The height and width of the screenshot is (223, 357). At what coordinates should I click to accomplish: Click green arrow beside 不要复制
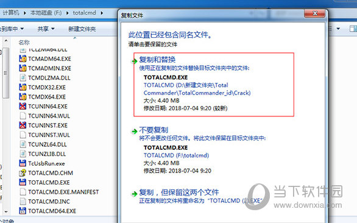[x=134, y=131]
